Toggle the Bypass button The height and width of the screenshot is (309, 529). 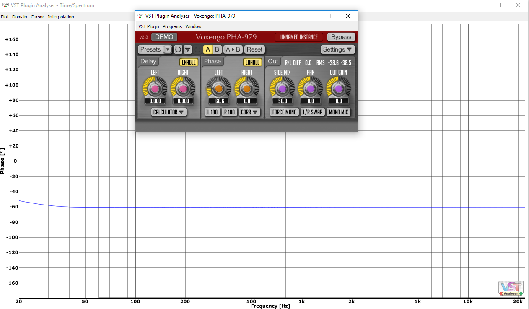coord(341,37)
